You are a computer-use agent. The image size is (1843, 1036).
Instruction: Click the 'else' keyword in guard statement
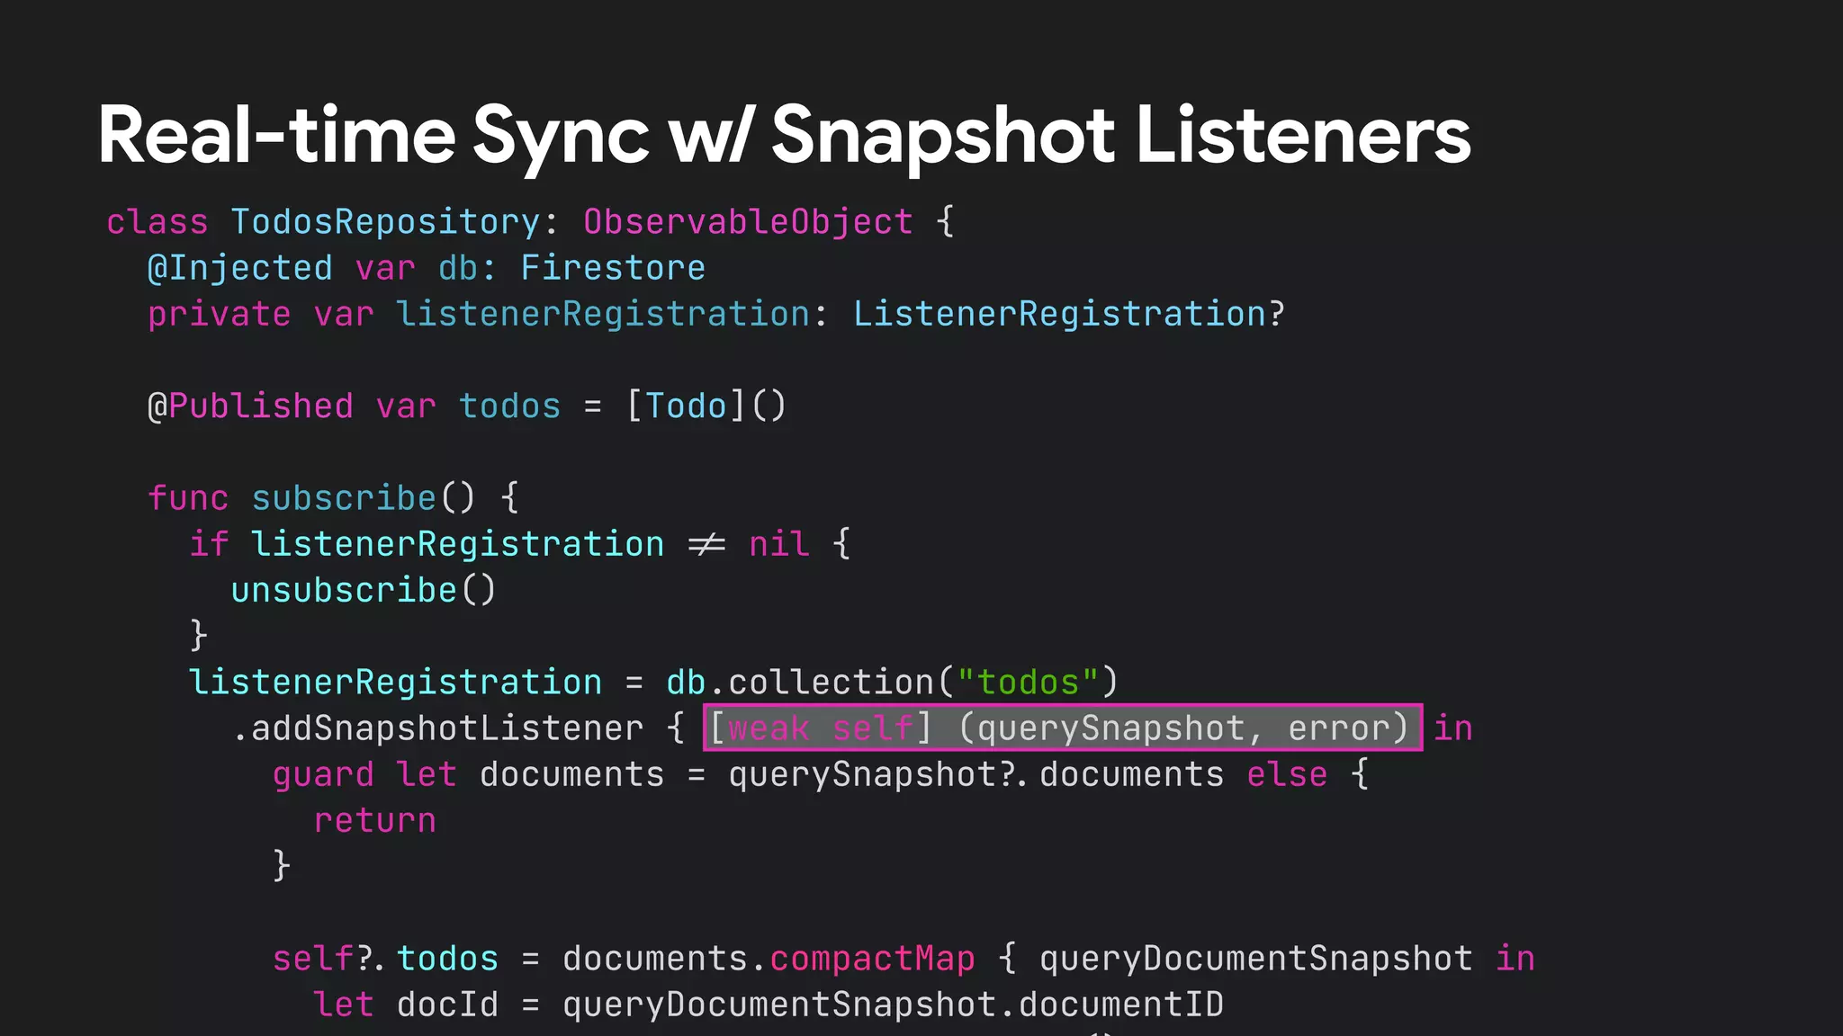pos(1287,775)
